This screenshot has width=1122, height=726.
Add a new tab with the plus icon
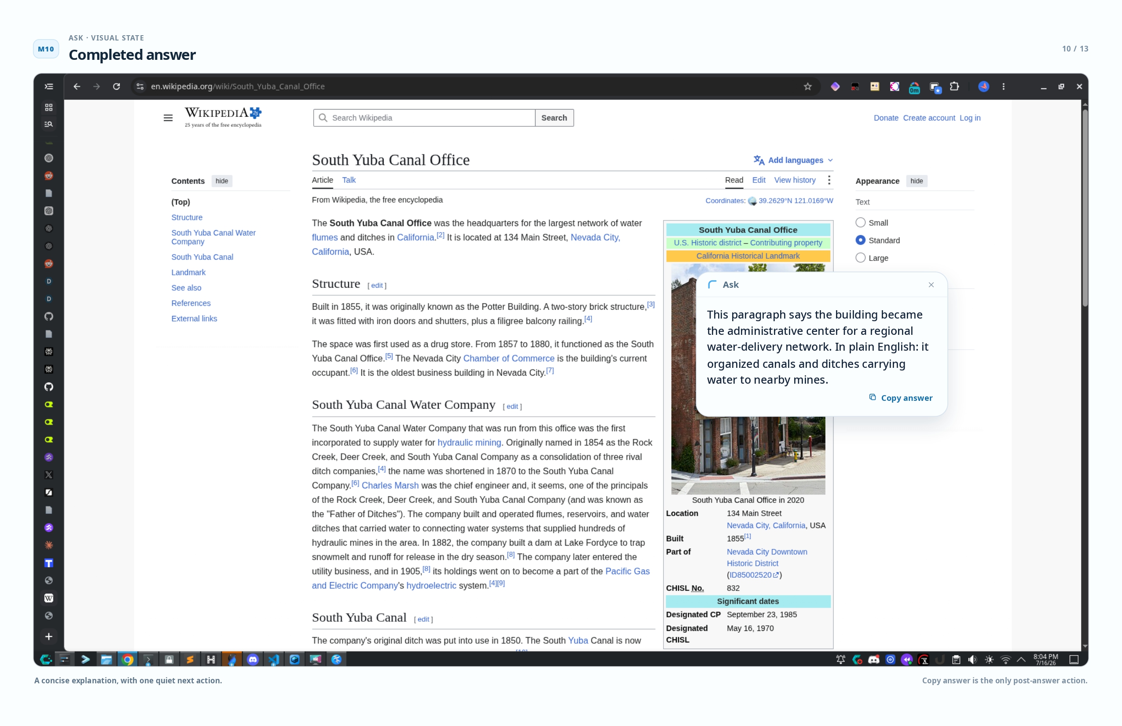tap(48, 636)
